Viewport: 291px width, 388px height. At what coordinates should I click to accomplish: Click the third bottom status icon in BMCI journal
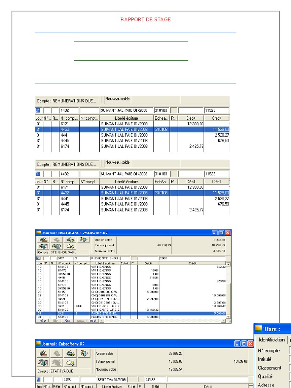click(67, 321)
